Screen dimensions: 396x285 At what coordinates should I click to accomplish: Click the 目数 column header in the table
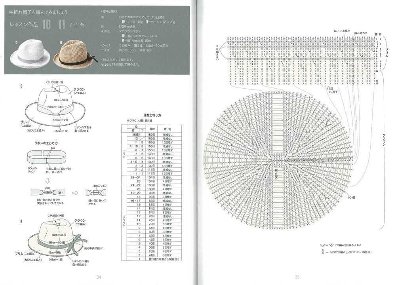152,129
